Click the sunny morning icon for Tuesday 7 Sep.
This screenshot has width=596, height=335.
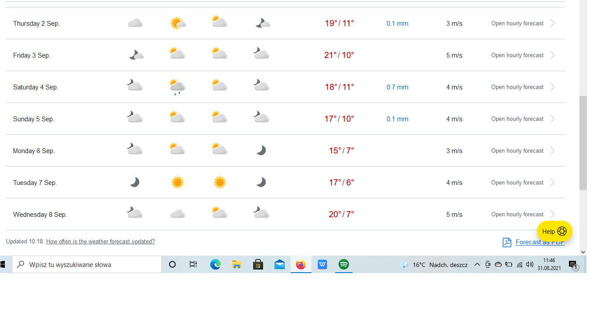point(177,182)
